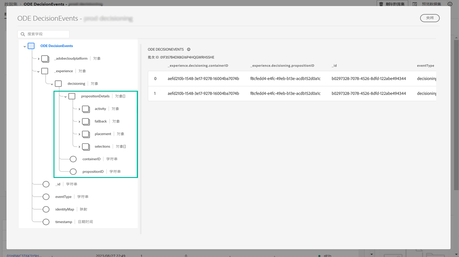Collapse the decisioning node
Image resolution: width=459 pixels, height=257 pixels.
coord(52,84)
